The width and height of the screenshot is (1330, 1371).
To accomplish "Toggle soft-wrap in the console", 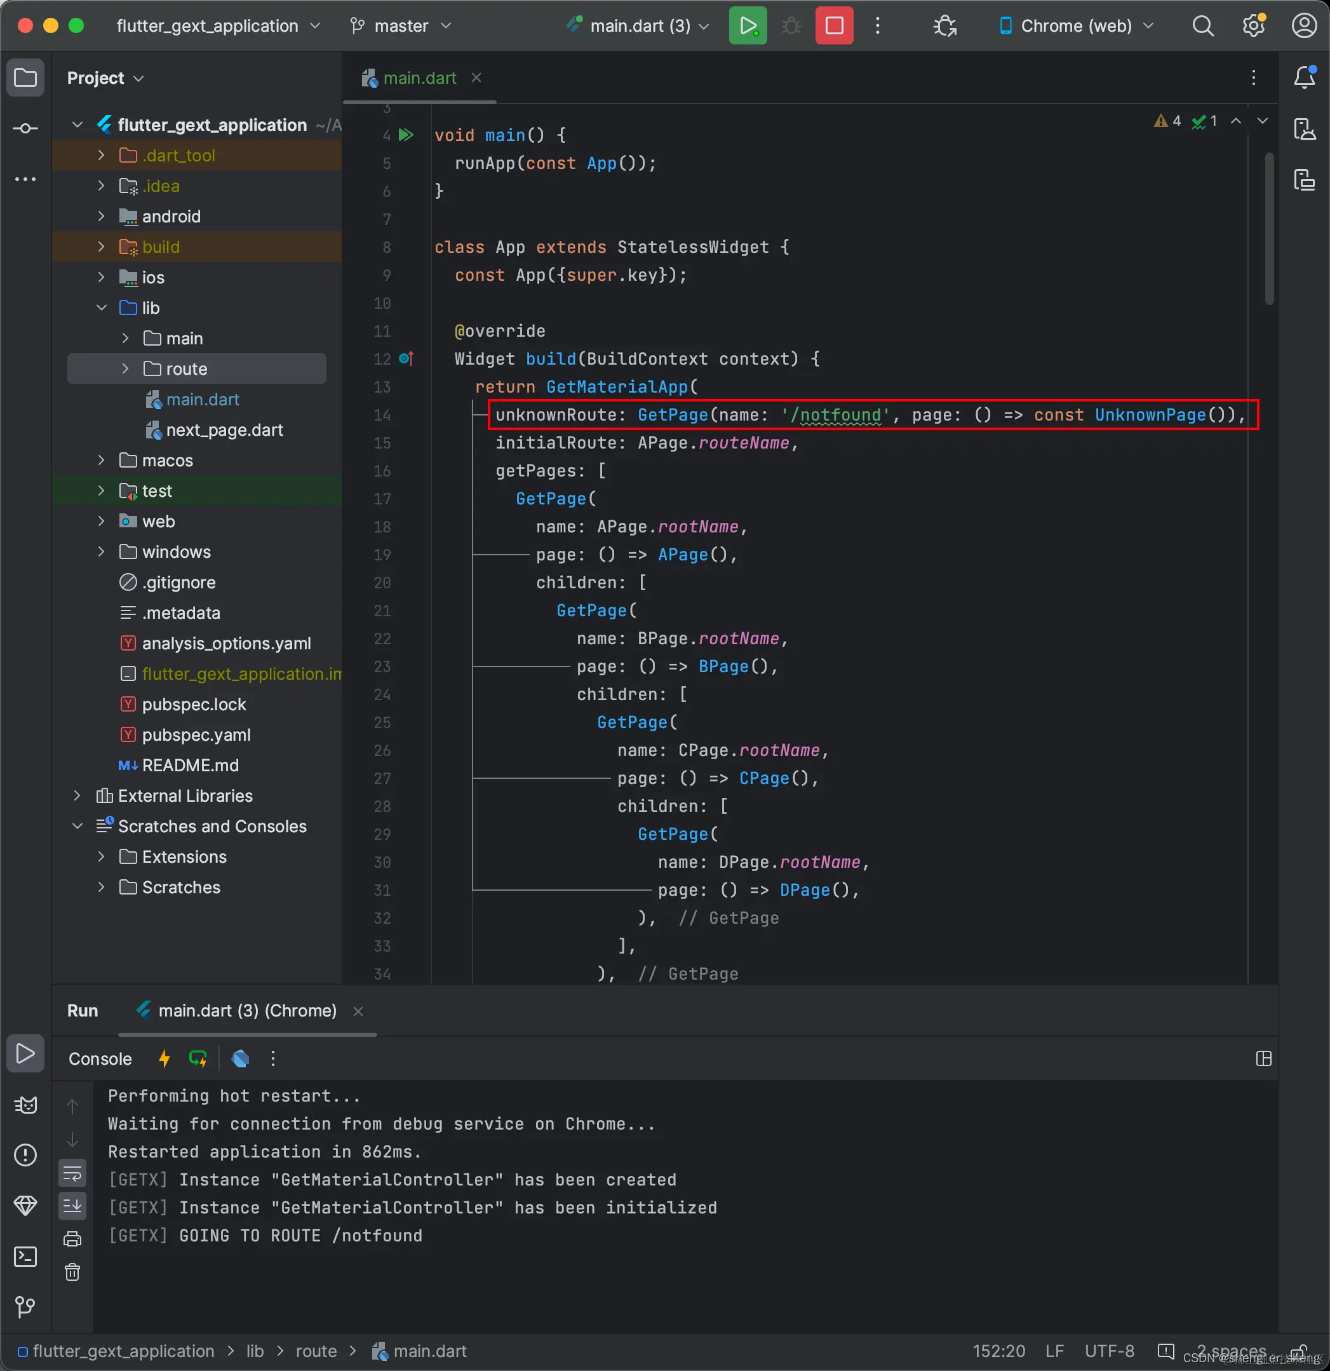I will tap(72, 1173).
